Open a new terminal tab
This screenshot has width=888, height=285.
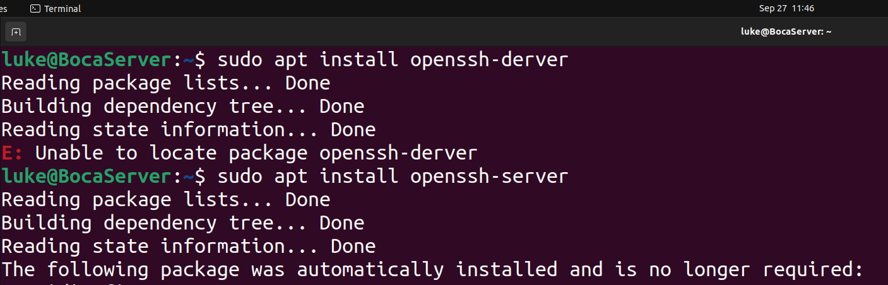click(x=16, y=32)
